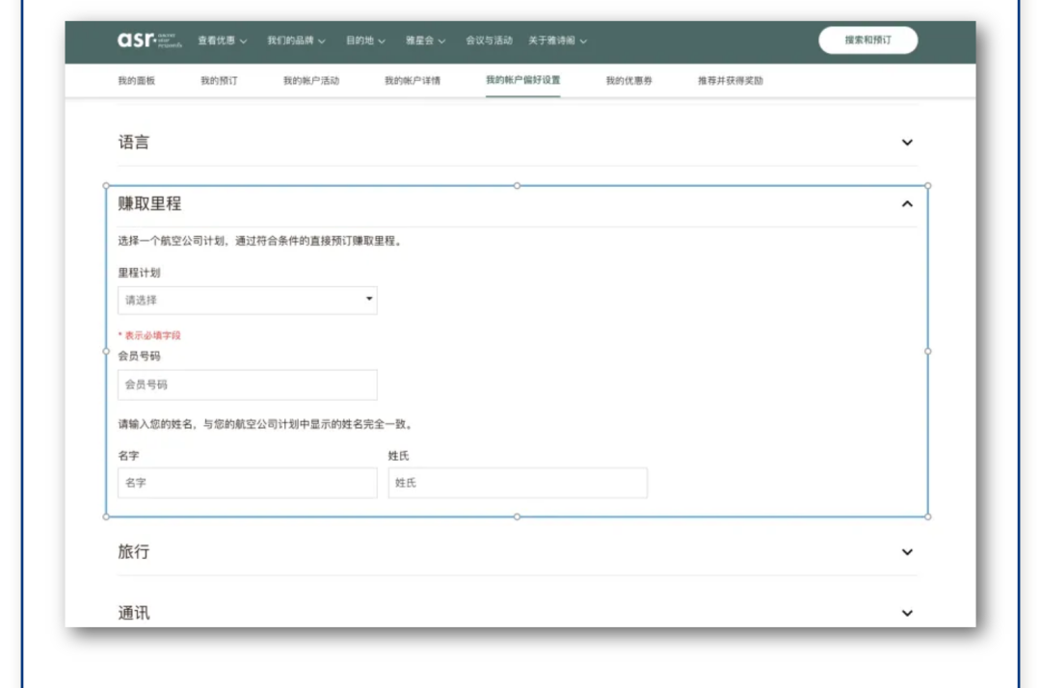Click the 通讯 section heading
The height and width of the screenshot is (688, 1041).
tap(133, 613)
